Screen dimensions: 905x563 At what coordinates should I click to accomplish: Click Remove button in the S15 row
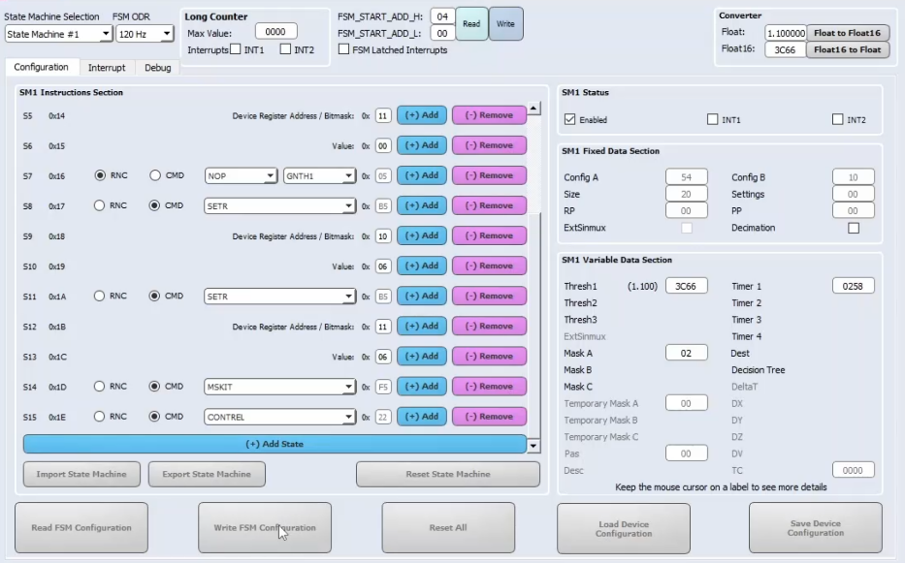(489, 417)
